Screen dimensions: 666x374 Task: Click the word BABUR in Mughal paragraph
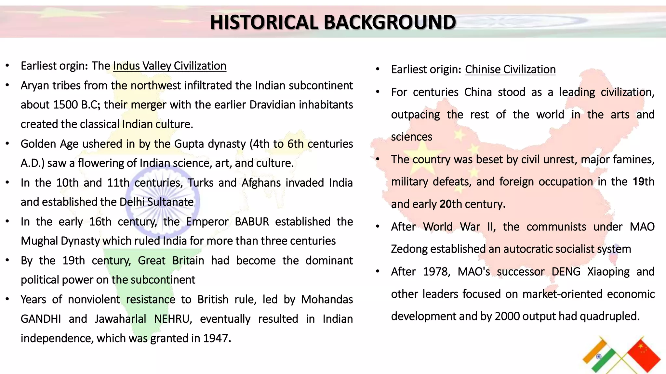252,222
